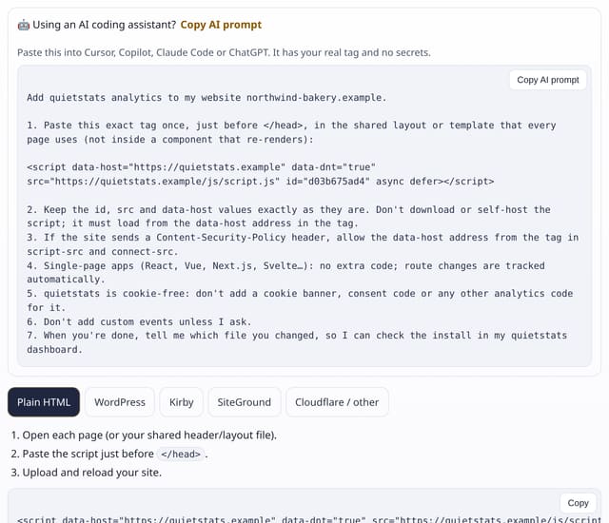Viewport: 609px width, 523px height.
Task: Click the orange 'Copy AI prompt' link
Action: click(x=221, y=25)
